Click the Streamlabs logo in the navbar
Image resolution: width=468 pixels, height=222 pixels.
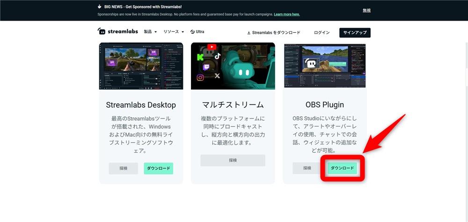pyautogui.click(x=117, y=31)
